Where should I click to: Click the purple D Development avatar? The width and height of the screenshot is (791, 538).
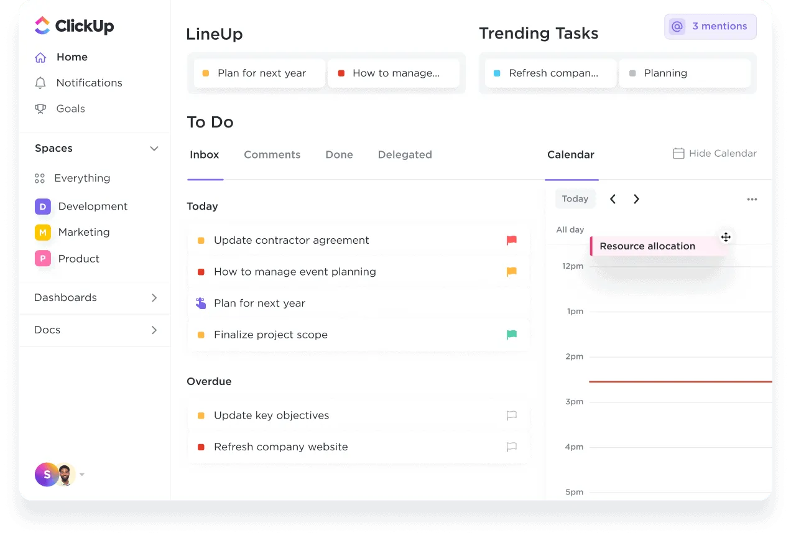coord(43,206)
